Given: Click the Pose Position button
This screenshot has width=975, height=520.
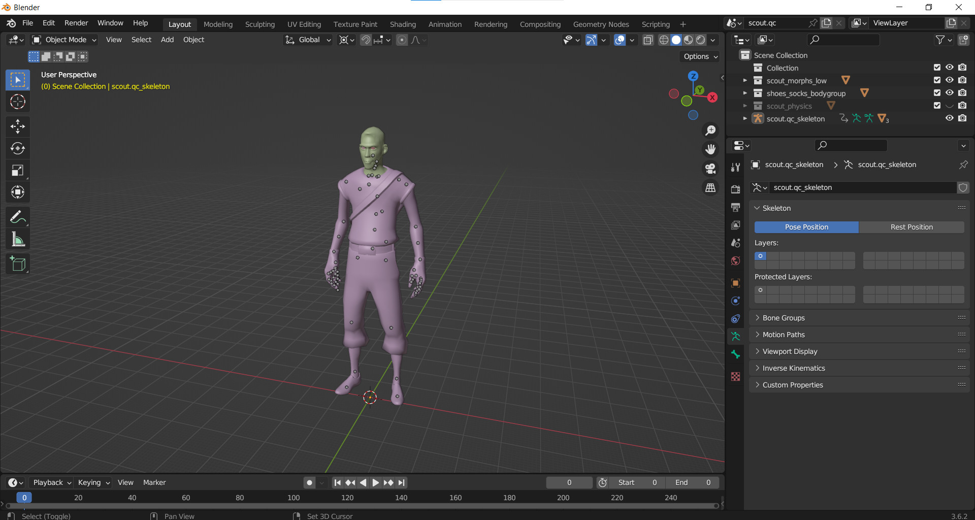Looking at the screenshot, I should pyautogui.click(x=806, y=227).
